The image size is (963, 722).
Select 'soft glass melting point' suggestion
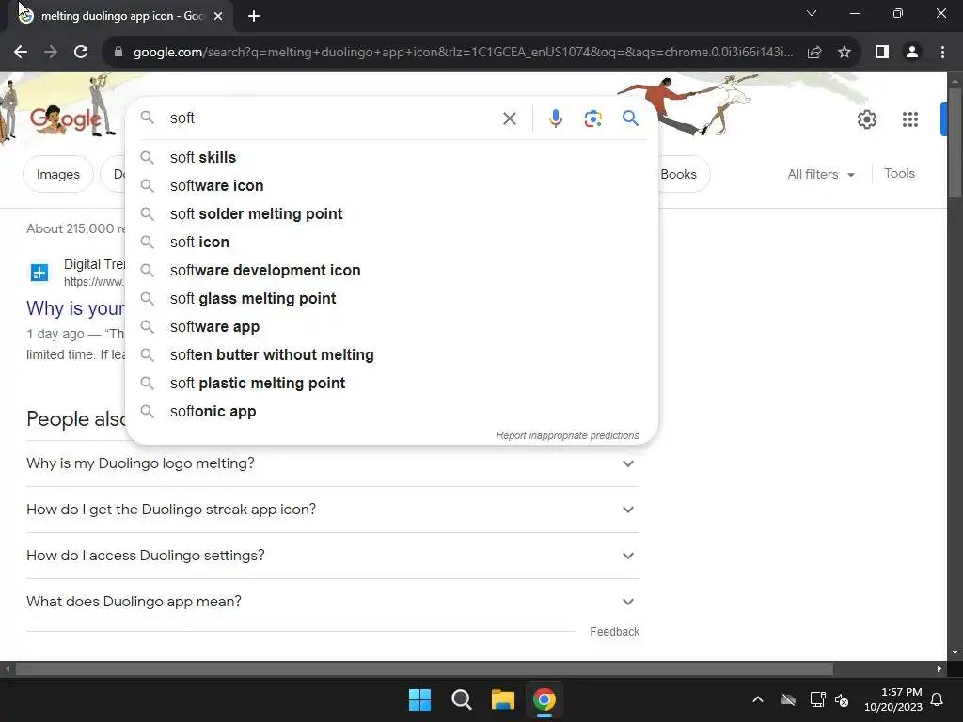pos(391,298)
